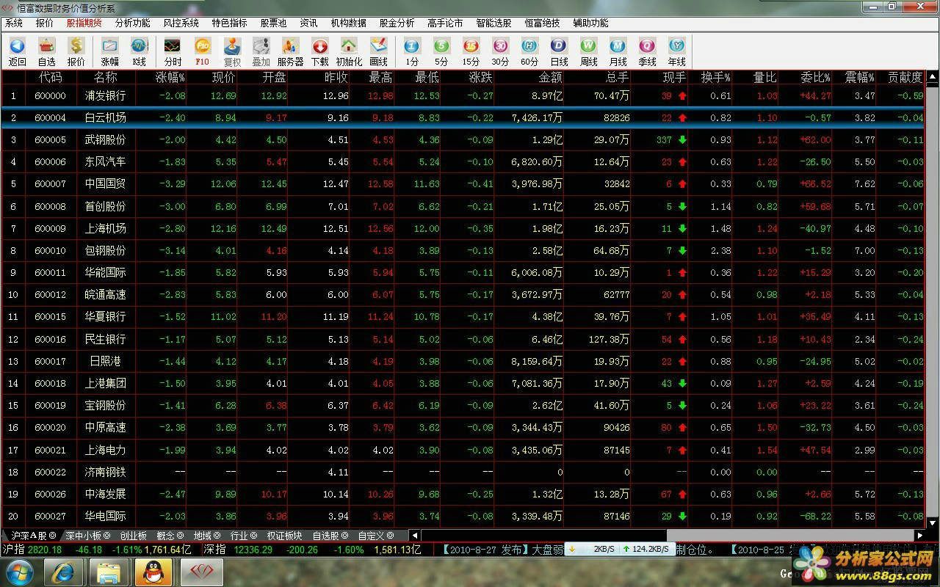Viewport: 940px width, 587px height.
Task: Open the 高手论市 menu
Action: [x=446, y=23]
